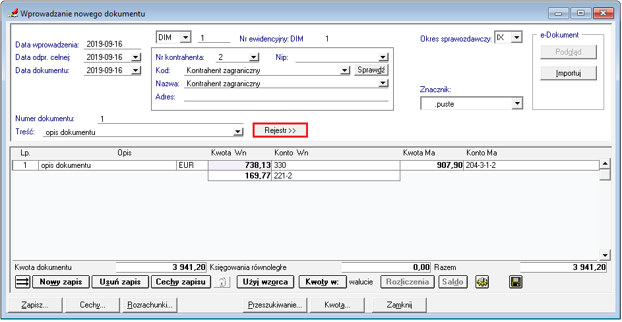The width and height of the screenshot is (622, 322).
Task: Click the Konto Ma column header
Action: [x=482, y=153]
